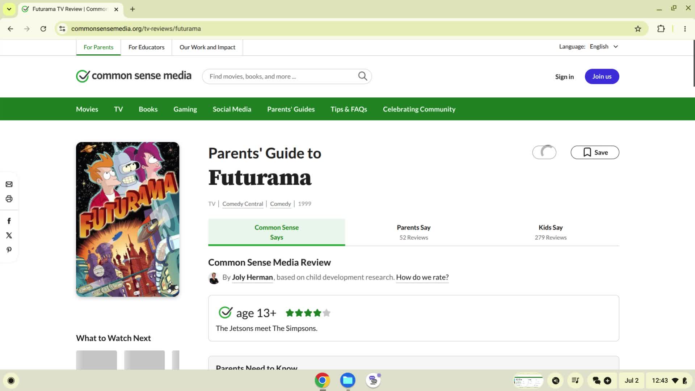Viewport: 695px width, 391px height.
Task: Click the email share icon
Action: (9, 184)
